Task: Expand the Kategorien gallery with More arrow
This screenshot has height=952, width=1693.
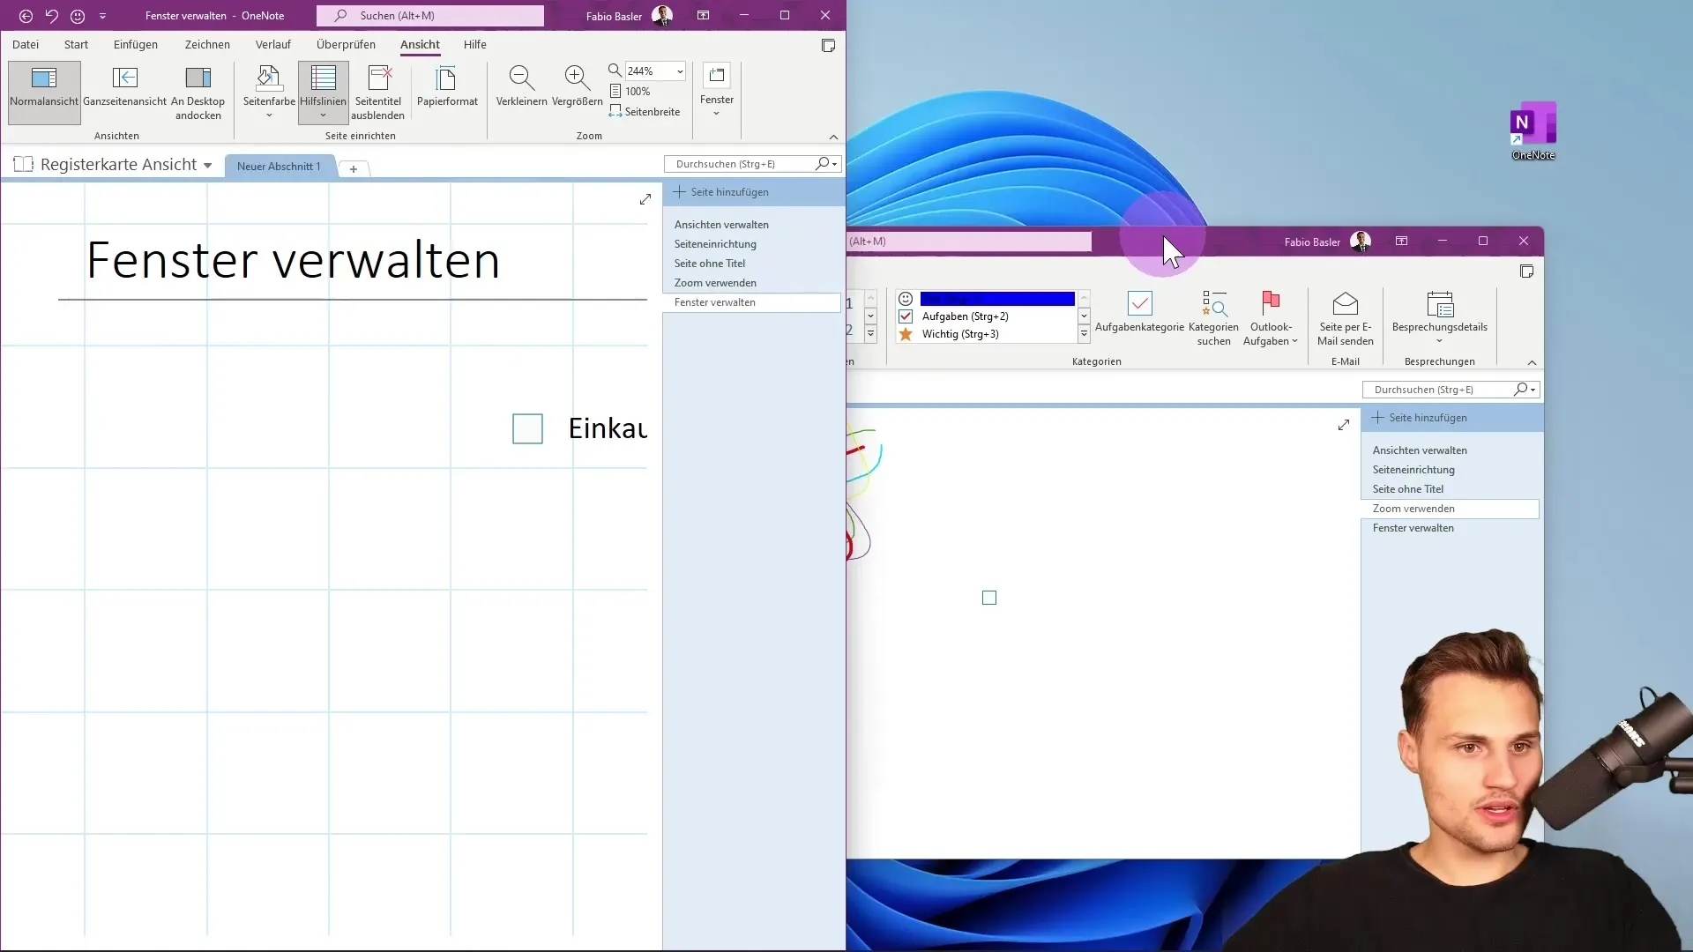Action: (1084, 334)
